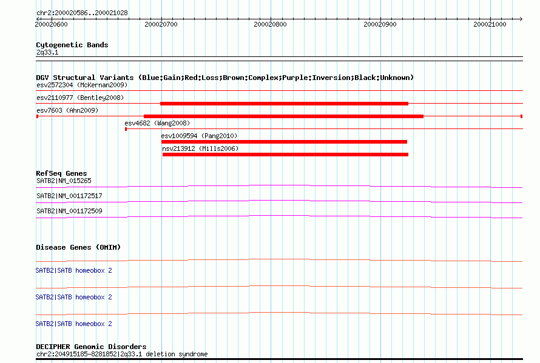Select the magenta line under SATB2|NM_015265

point(279,187)
